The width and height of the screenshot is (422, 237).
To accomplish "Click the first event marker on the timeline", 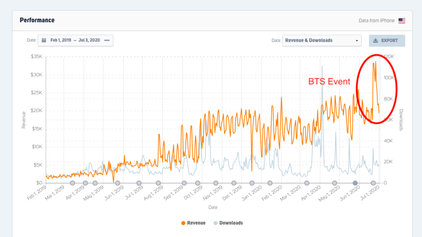I will click(73, 183).
